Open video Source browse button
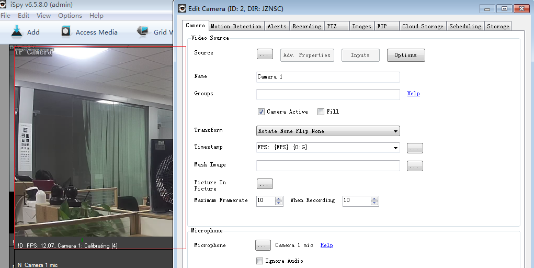This screenshot has height=268, width=534. [265, 55]
